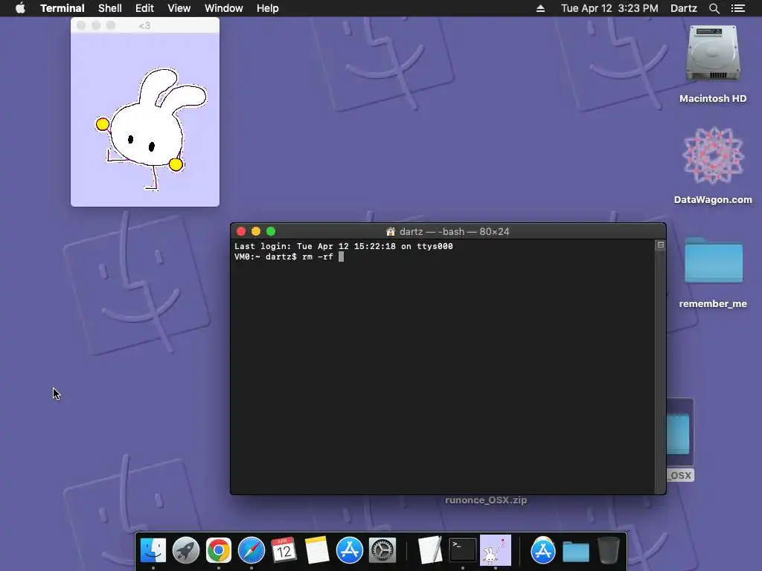
Task: Select the DataWagon.com desktop icon
Action: point(713,155)
